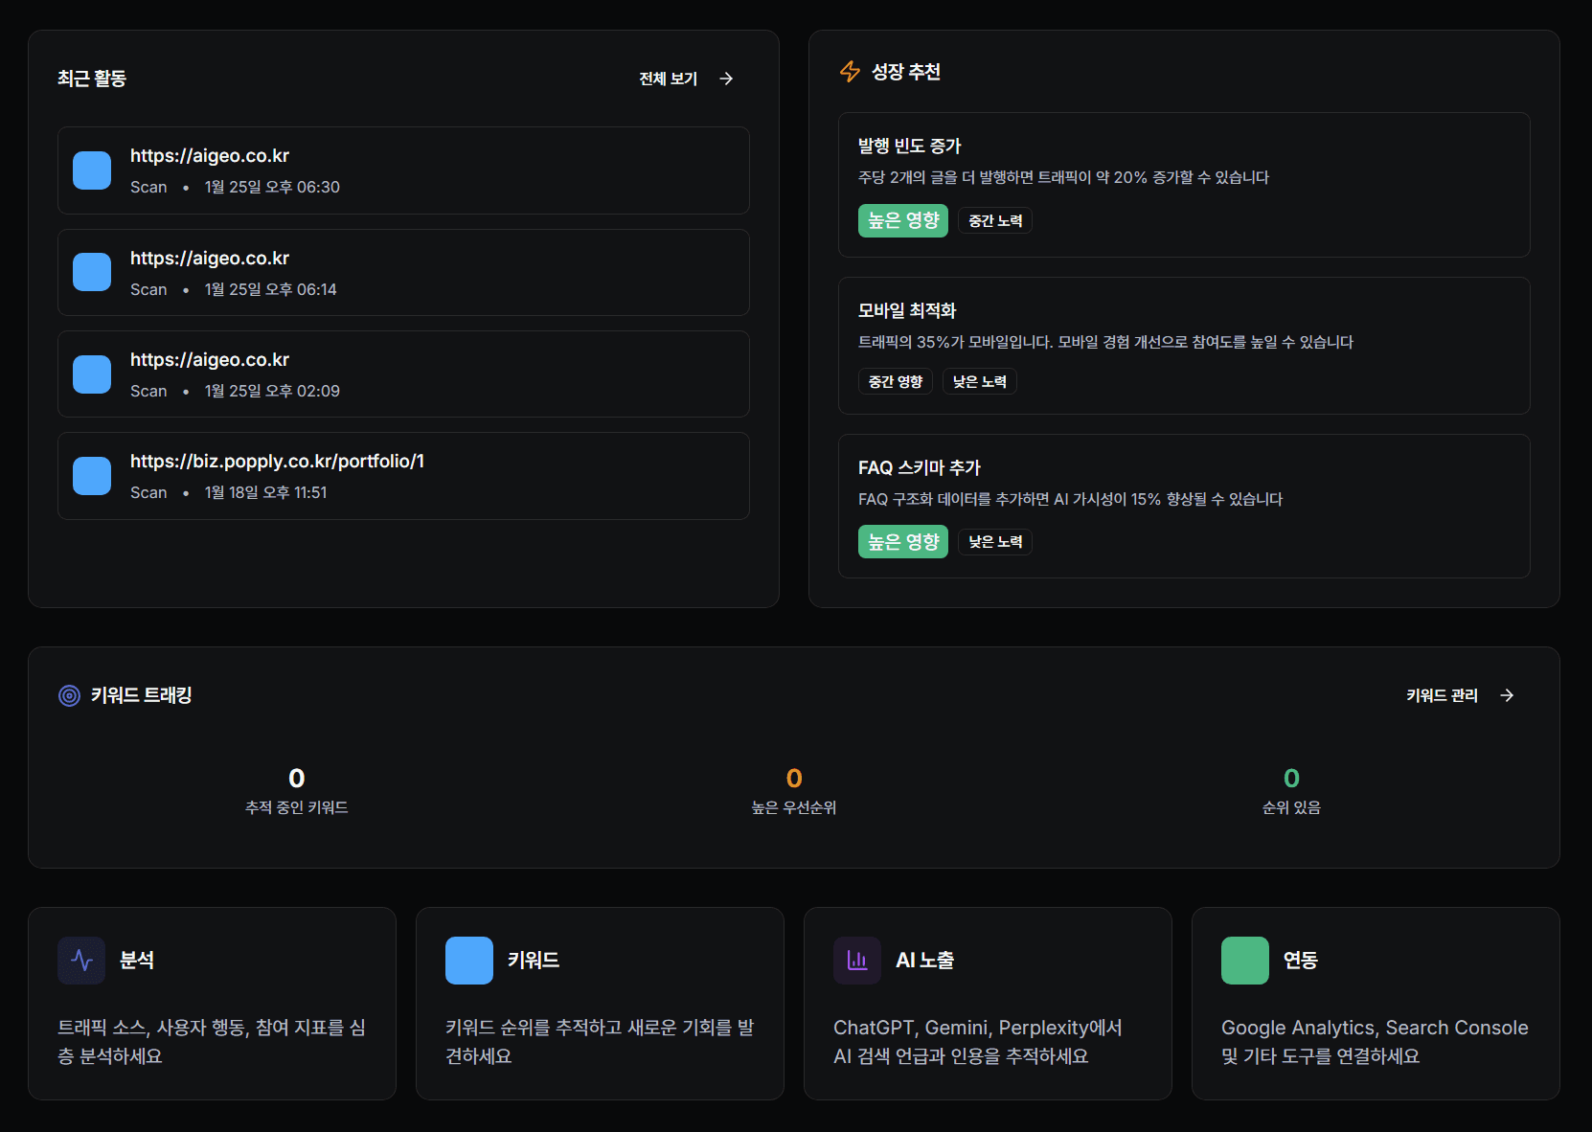Click the 1월 18일 scan entry for biz.popply.co.kr

[403, 475]
